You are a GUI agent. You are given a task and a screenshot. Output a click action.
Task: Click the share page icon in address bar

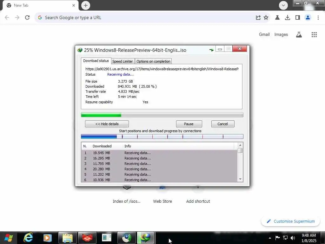(x=258, y=18)
